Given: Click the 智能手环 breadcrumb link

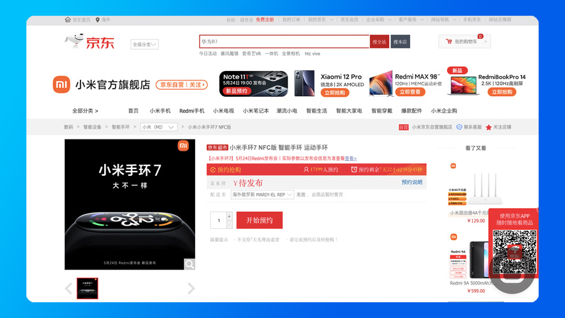Looking at the screenshot, I should pyautogui.click(x=121, y=127).
